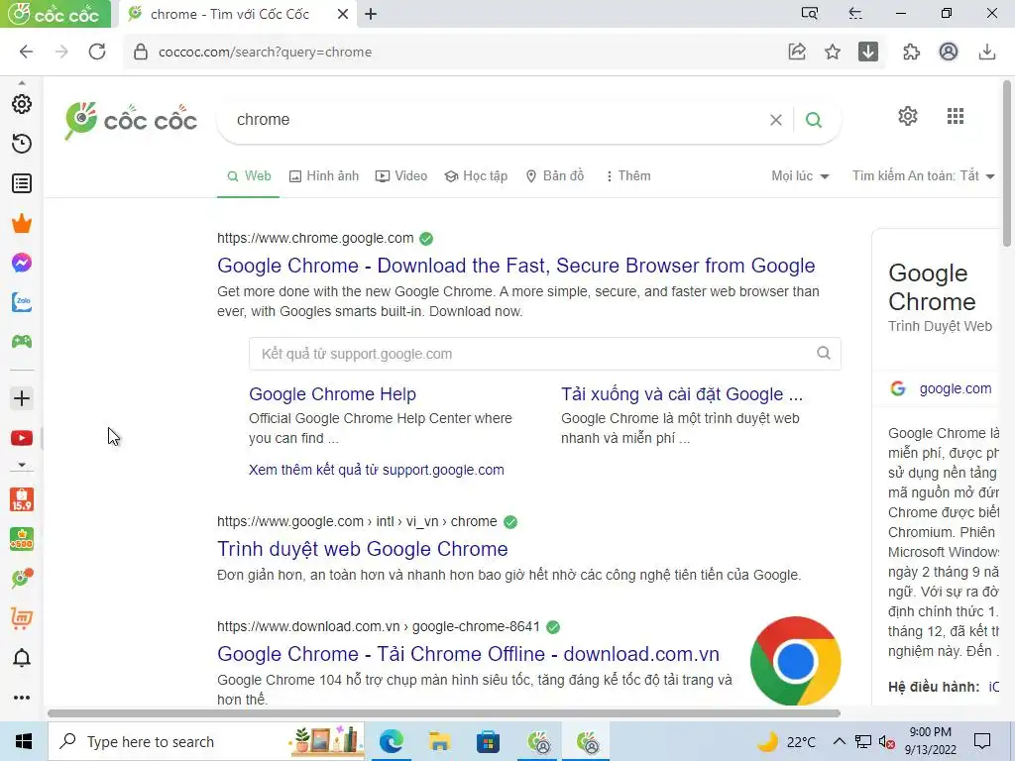
Task: Open Tải xuống và cài đặt Google link
Action: point(682,394)
